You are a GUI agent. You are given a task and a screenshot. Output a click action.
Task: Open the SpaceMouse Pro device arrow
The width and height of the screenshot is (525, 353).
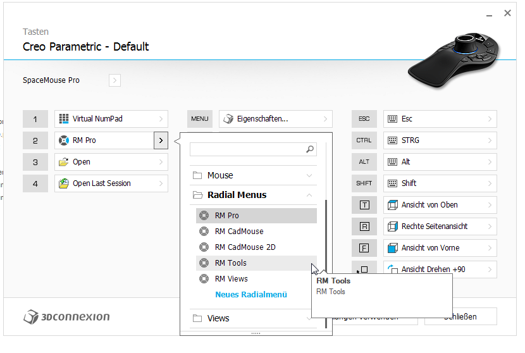[115, 80]
